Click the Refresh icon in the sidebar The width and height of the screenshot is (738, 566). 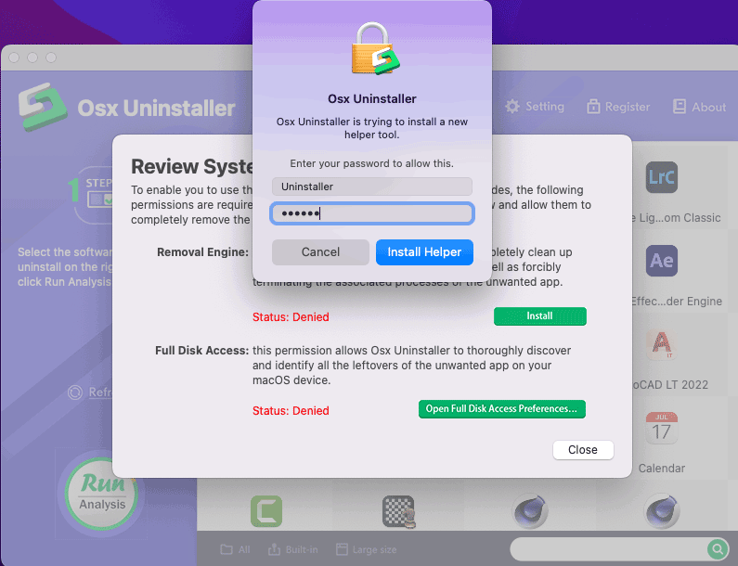pos(75,392)
